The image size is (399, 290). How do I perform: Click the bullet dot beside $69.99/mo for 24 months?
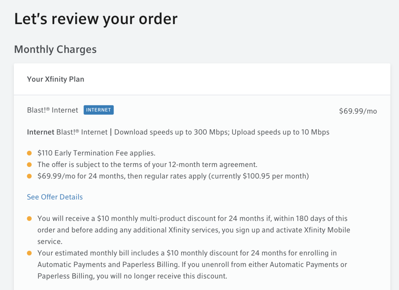tap(29, 176)
